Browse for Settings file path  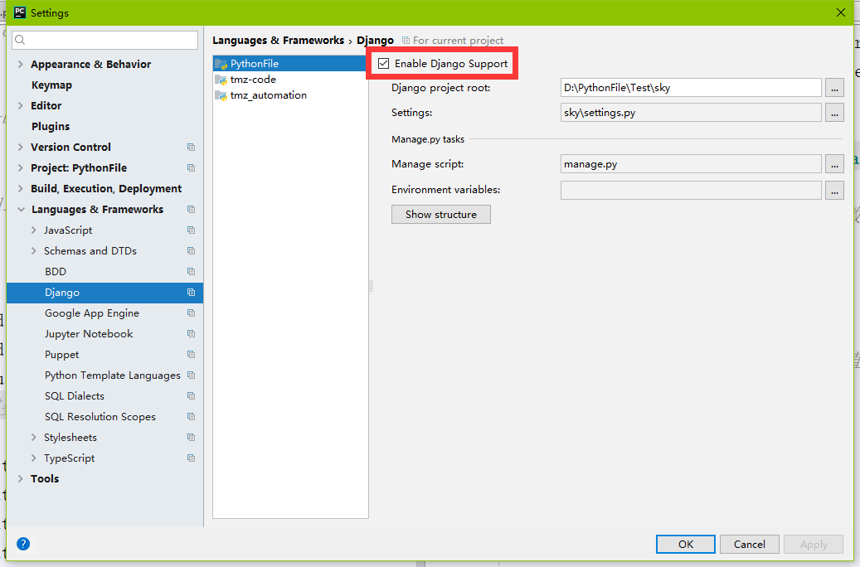(x=834, y=113)
